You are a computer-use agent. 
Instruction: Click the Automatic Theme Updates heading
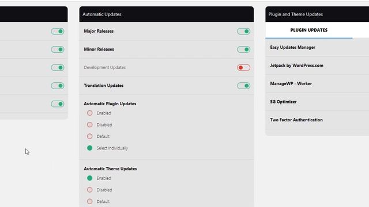(110, 168)
